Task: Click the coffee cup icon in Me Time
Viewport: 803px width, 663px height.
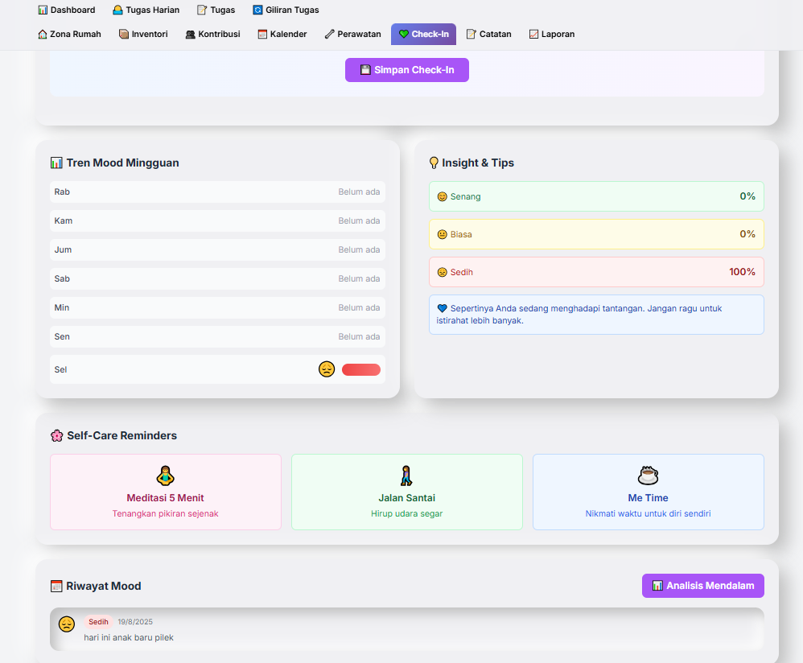Action: [x=648, y=475]
